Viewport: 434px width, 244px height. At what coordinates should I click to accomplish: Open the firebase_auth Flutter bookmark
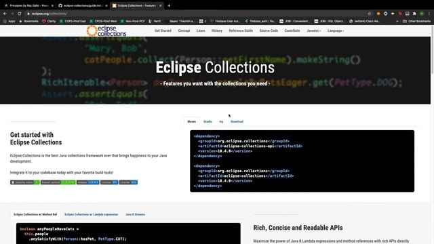tap(260, 21)
